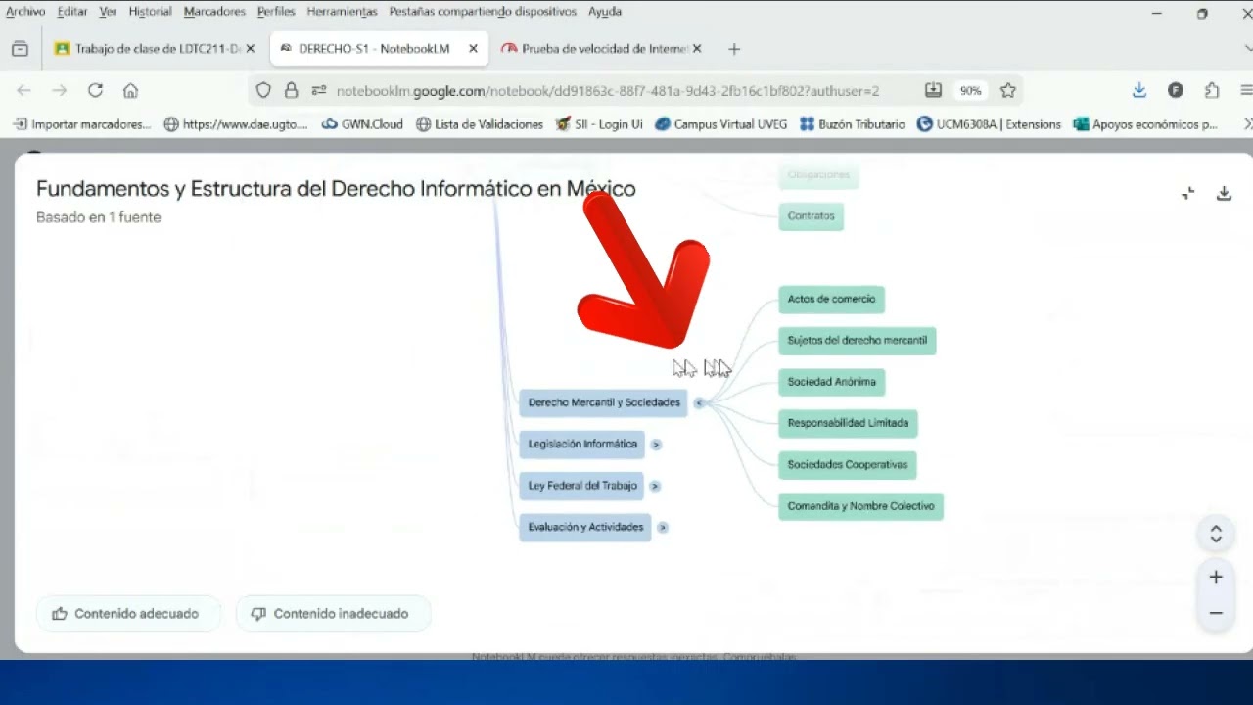Open the Firefox account icon

1176,90
